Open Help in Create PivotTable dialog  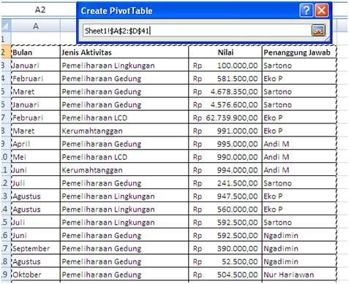(x=306, y=10)
